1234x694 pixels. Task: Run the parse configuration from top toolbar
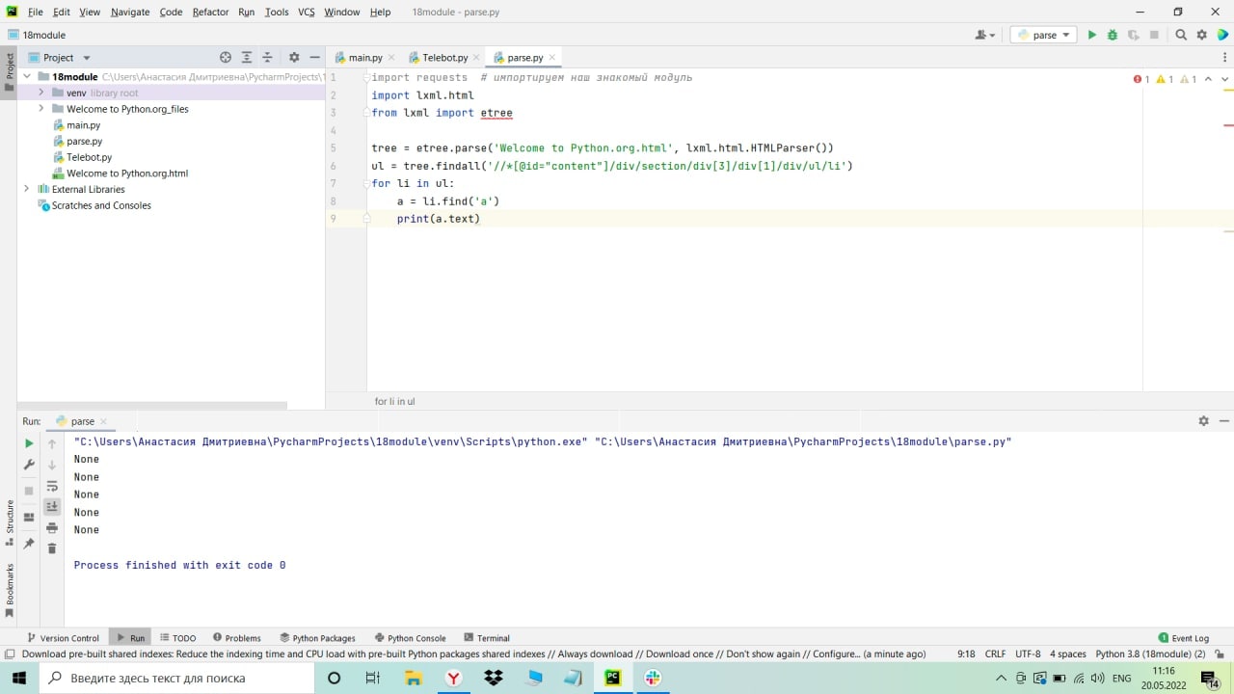pos(1091,35)
